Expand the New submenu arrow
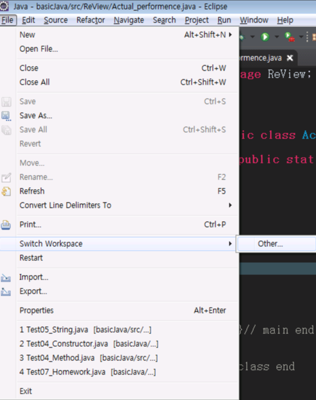316x400 pixels. (230, 35)
